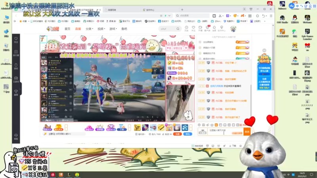Open the watch history clock icon

point(186,28)
